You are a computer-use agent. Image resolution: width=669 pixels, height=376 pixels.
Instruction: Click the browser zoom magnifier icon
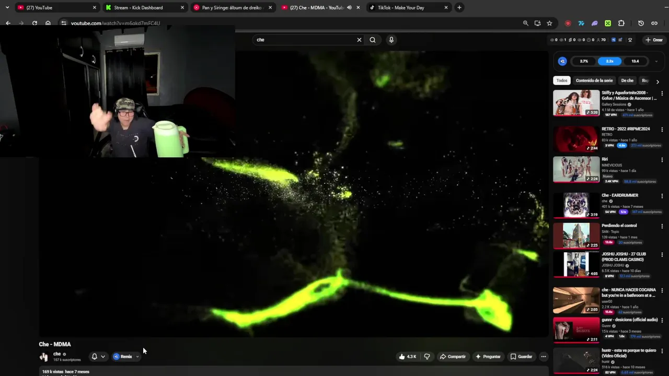pos(525,23)
